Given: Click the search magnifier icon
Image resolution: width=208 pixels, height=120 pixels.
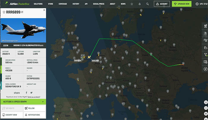Looking at the screenshot, I should [147, 4].
